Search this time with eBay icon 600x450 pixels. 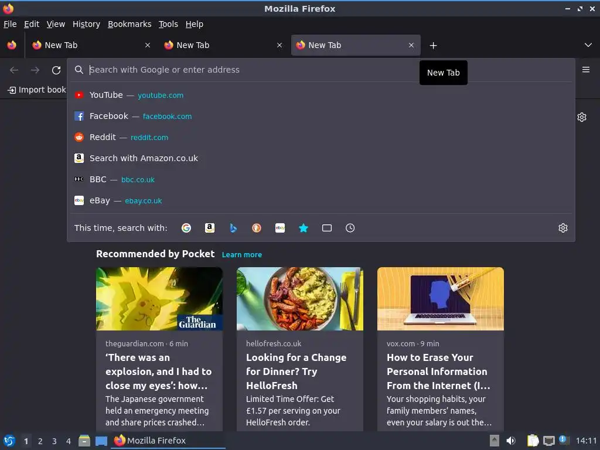(x=280, y=228)
